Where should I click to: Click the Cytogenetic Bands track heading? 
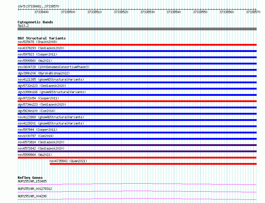click(x=35, y=22)
